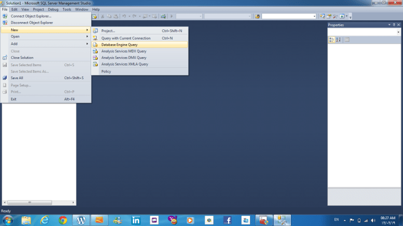Screen dimensions: 403x226
Task: Click the Categorized view icon in Properties
Action: 332,40
